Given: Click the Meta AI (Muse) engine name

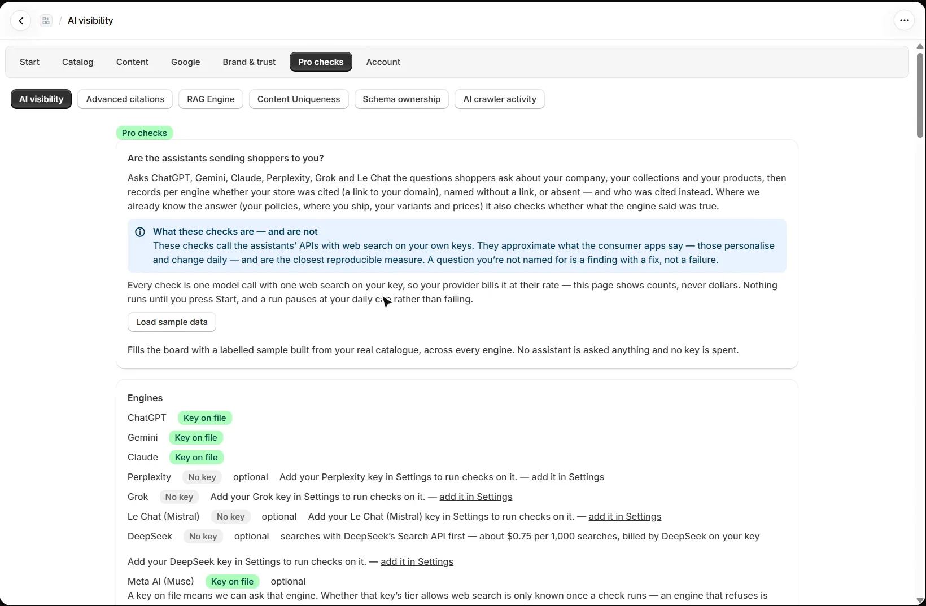Looking at the screenshot, I should pos(161,582).
